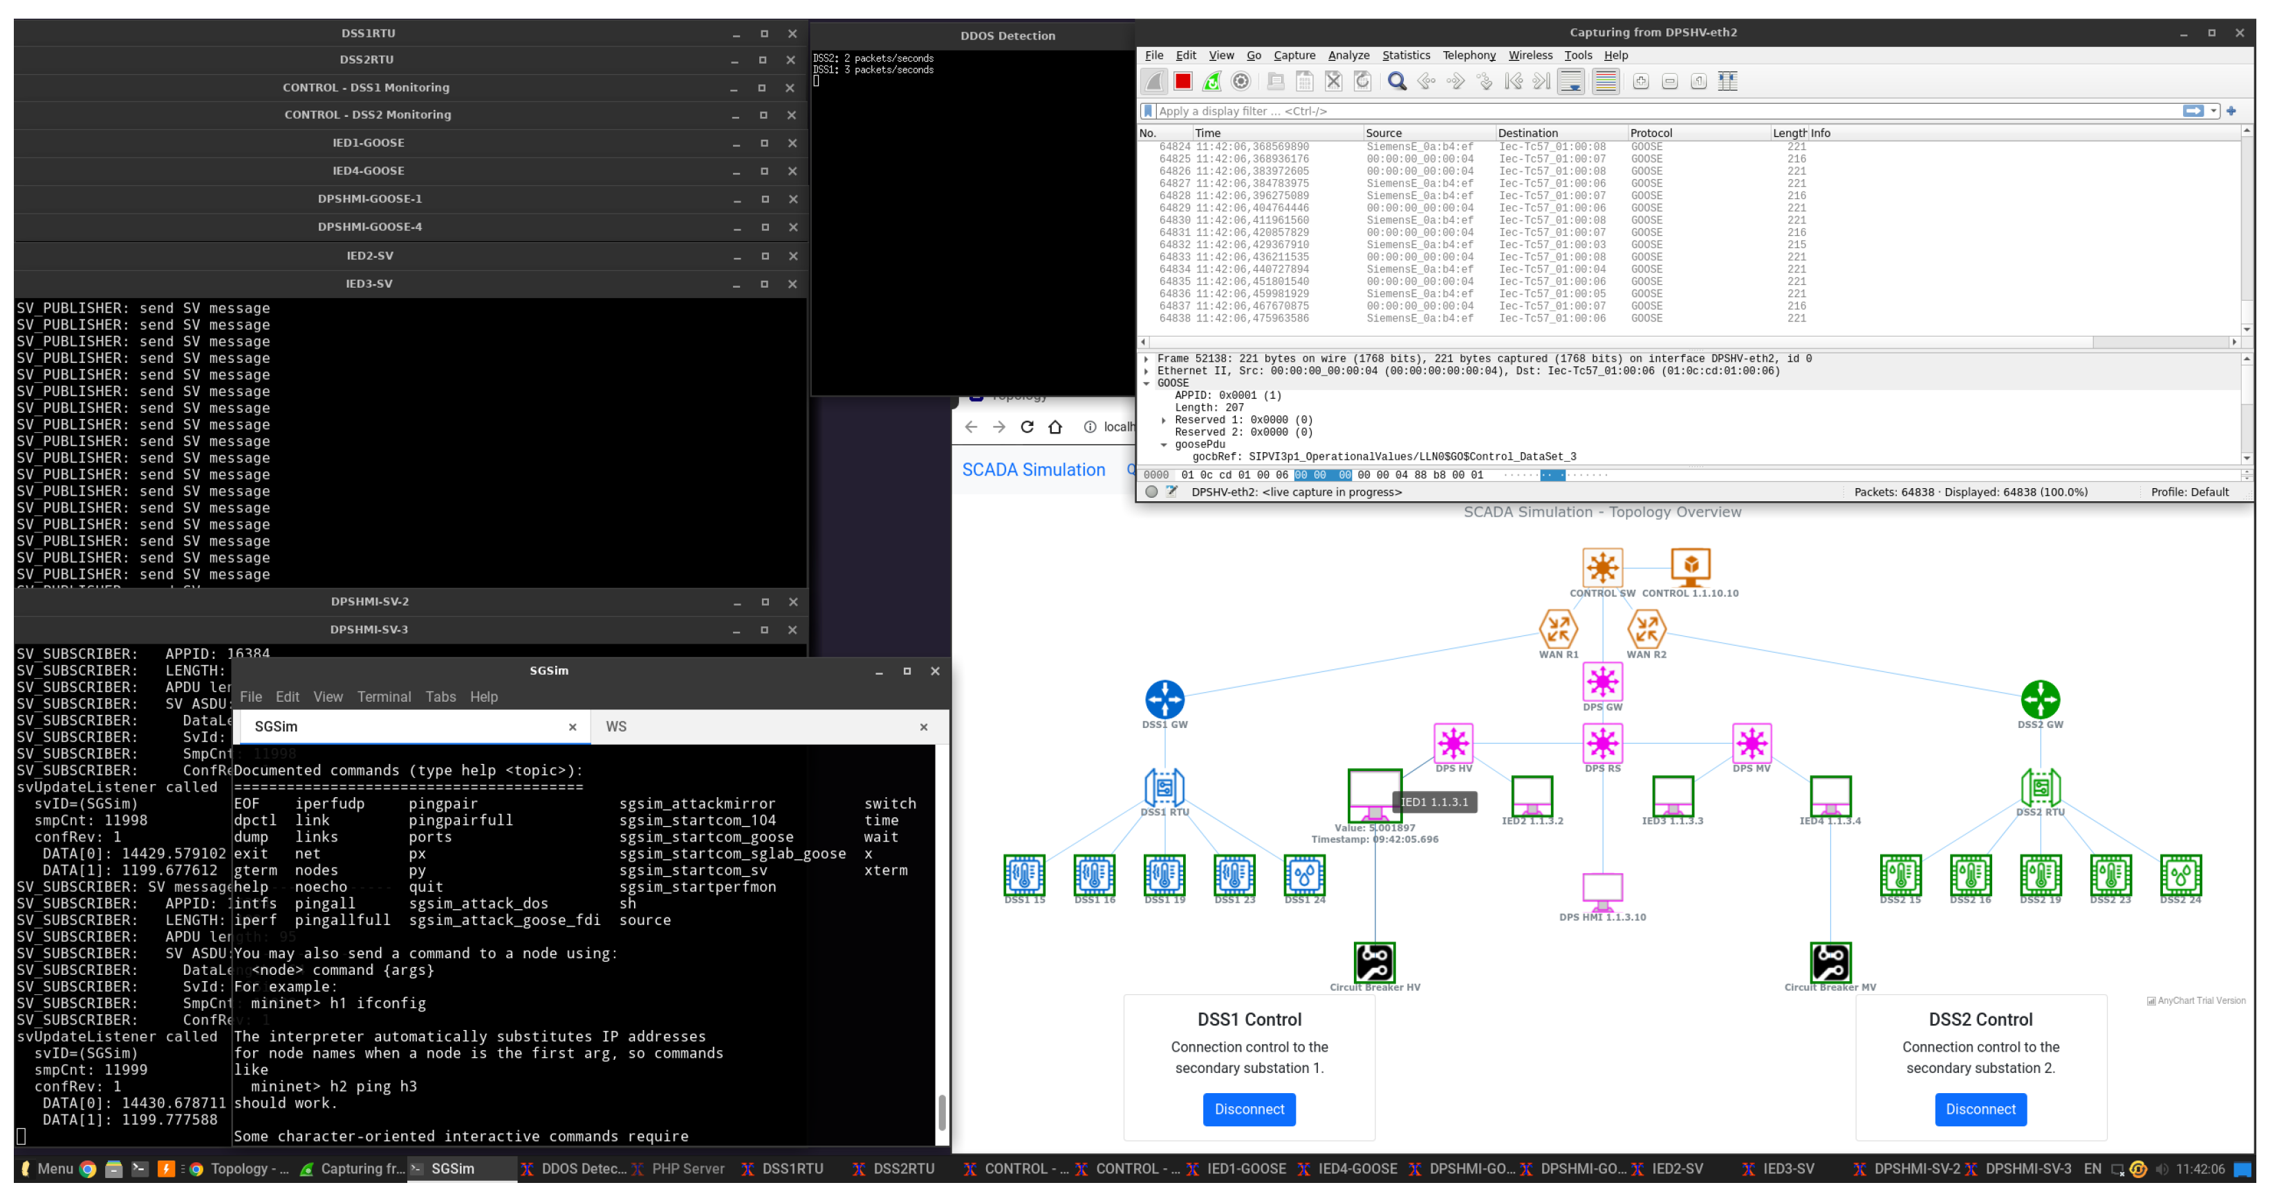Open the Statistics menu in Wireshark
Screen dimensions: 2275x1203
point(1405,55)
